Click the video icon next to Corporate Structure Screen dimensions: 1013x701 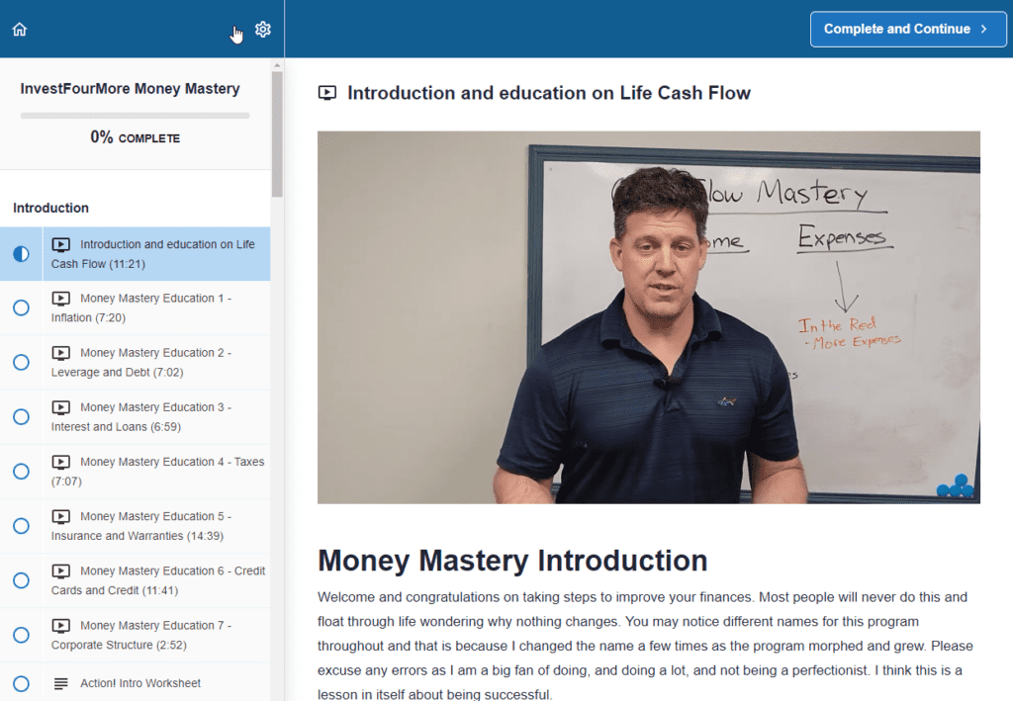(61, 625)
